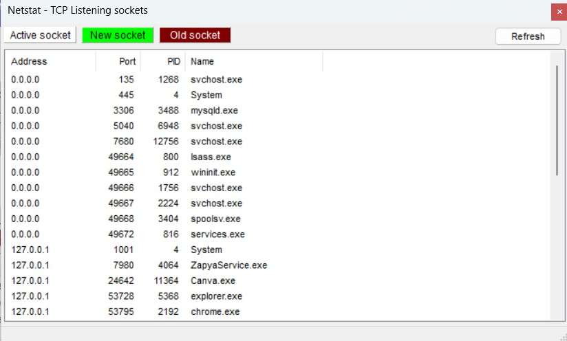
Task: Click port 49664 cell
Action: [121, 157]
